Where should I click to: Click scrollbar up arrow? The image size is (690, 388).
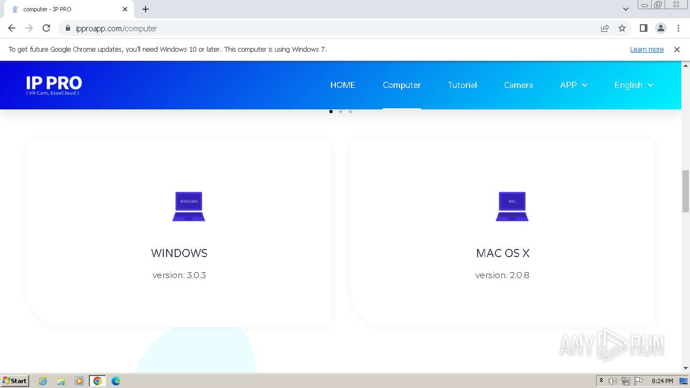click(686, 65)
